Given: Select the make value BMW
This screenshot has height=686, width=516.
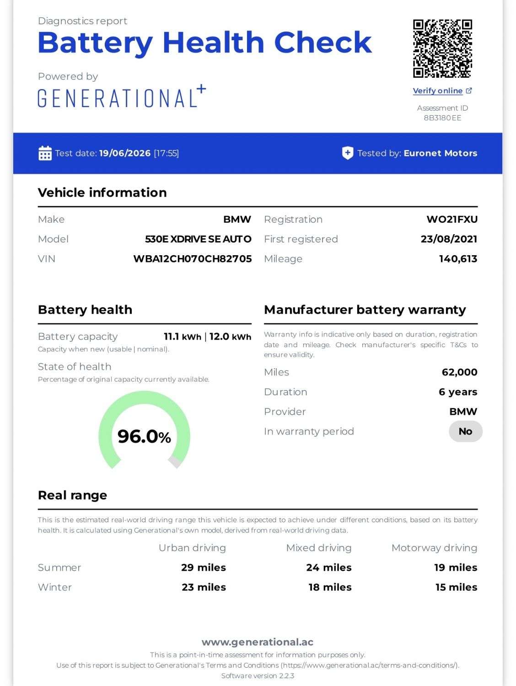Looking at the screenshot, I should point(237,220).
